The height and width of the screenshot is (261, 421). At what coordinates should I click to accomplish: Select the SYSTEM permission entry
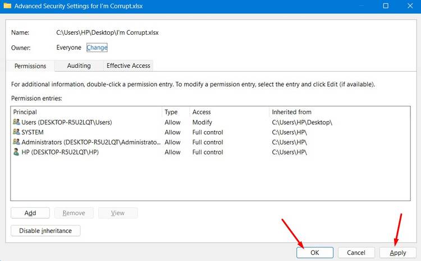tap(210, 132)
